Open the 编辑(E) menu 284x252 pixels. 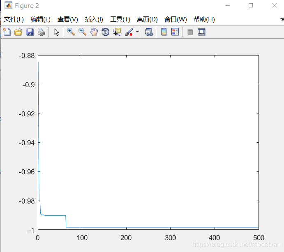[41, 19]
